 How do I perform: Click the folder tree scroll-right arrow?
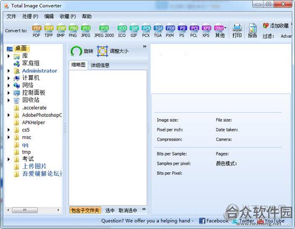click(x=58, y=210)
